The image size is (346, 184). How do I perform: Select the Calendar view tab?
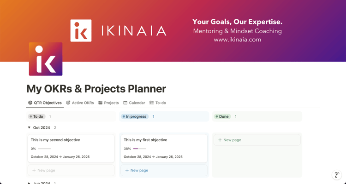pos(134,103)
